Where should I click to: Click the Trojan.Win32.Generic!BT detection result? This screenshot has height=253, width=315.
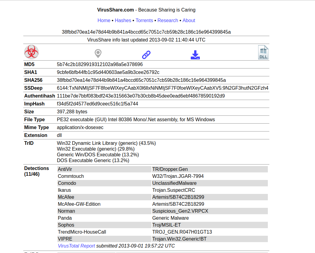click(210, 239)
